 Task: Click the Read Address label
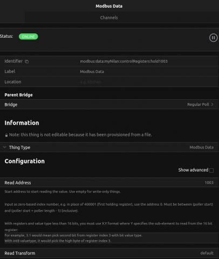tap(18, 182)
